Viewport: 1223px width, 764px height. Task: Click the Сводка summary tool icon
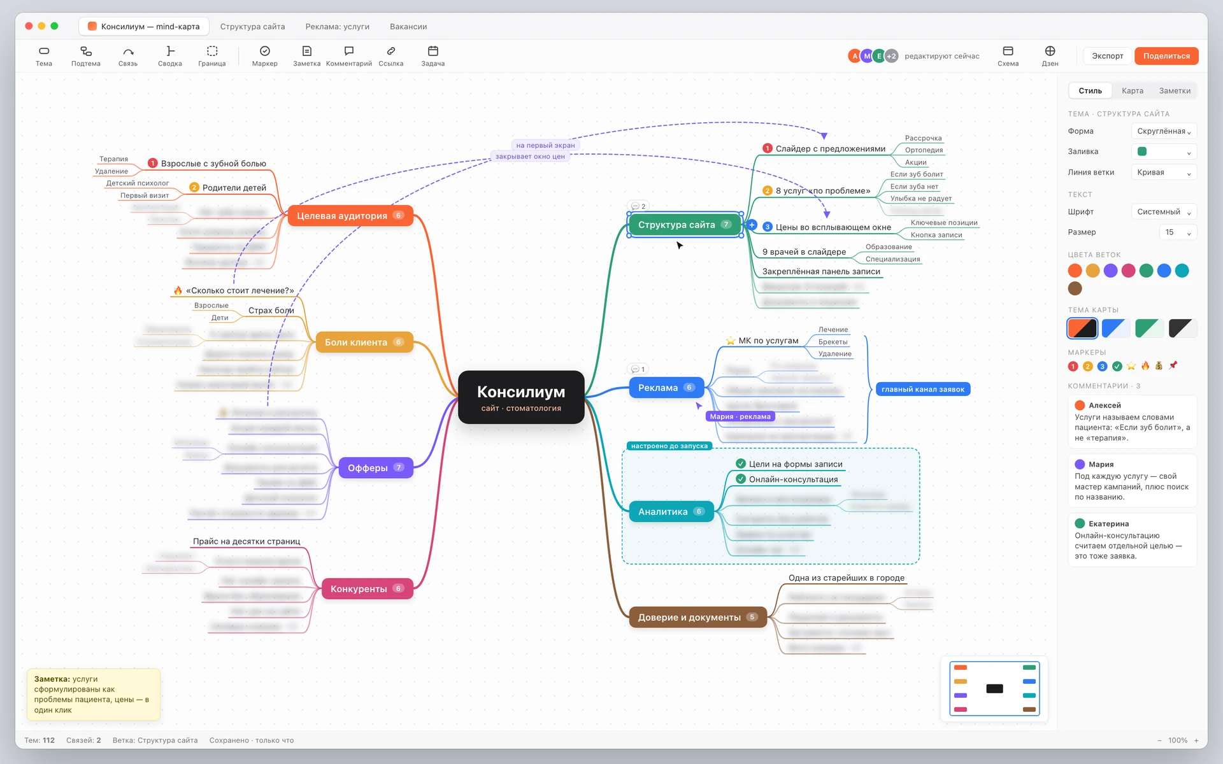click(170, 51)
